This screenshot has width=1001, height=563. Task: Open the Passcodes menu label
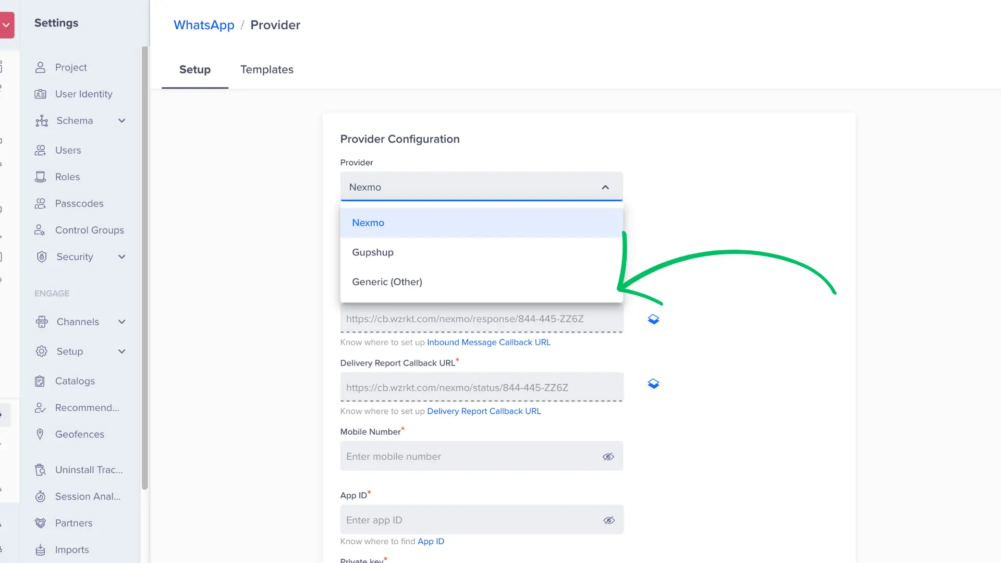tap(79, 203)
